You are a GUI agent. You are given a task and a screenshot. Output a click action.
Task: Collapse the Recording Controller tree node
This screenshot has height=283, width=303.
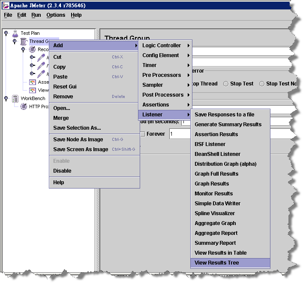pyautogui.click(x=23, y=49)
